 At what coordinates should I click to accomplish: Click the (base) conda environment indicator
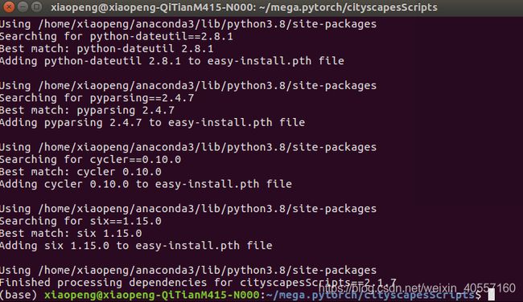19,295
